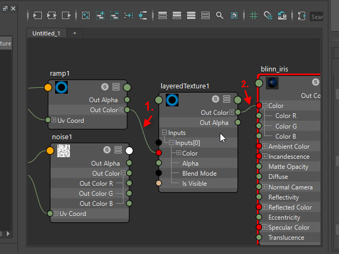Viewport: 339px width, 254px height.
Task: Expand the ramp1 Uv Coord attribute
Action: [x=54, y=120]
